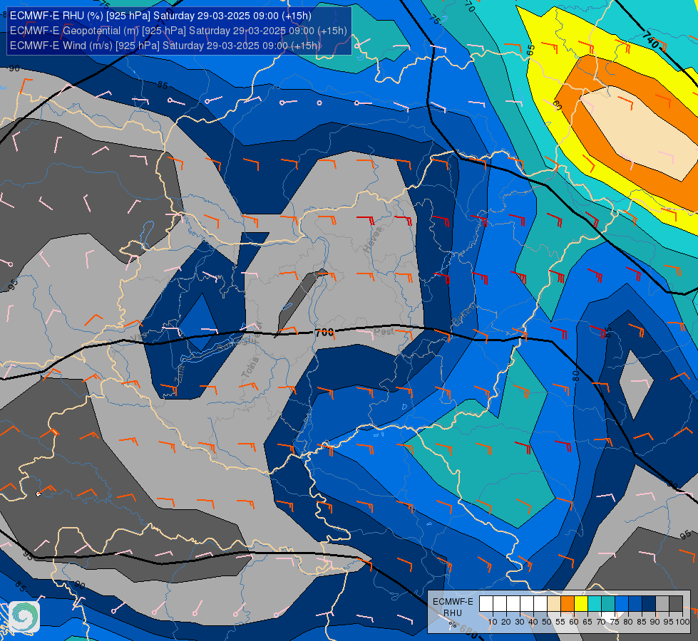Click the 30 tick label in the legend

click(x=520, y=622)
